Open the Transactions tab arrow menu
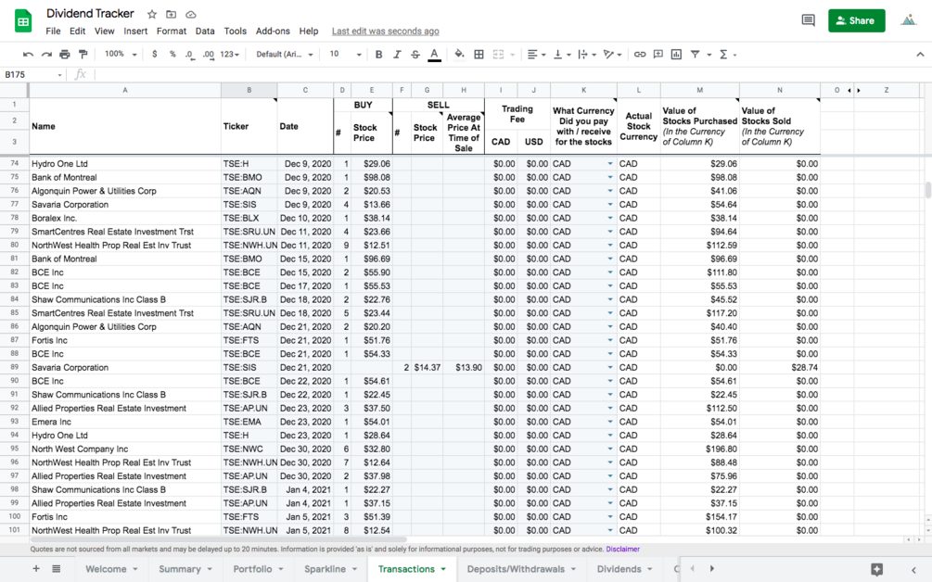 coord(443,569)
